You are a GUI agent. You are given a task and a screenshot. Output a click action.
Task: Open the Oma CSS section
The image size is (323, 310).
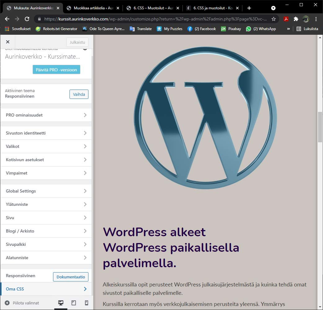tap(46, 289)
